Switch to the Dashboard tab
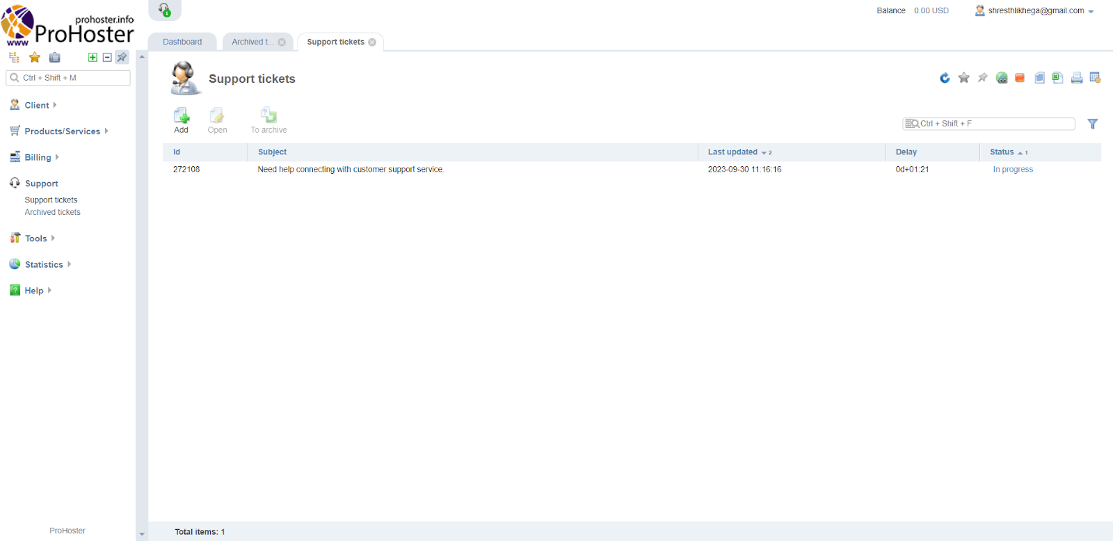Image resolution: width=1113 pixels, height=541 pixels. click(x=182, y=42)
